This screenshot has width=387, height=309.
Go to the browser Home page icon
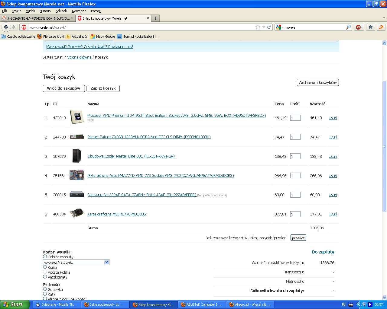click(371, 27)
